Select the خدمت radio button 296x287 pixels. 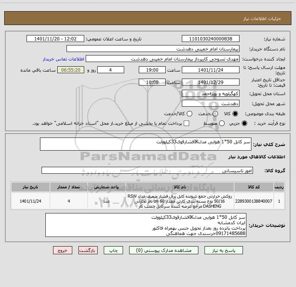[x=215, y=114]
